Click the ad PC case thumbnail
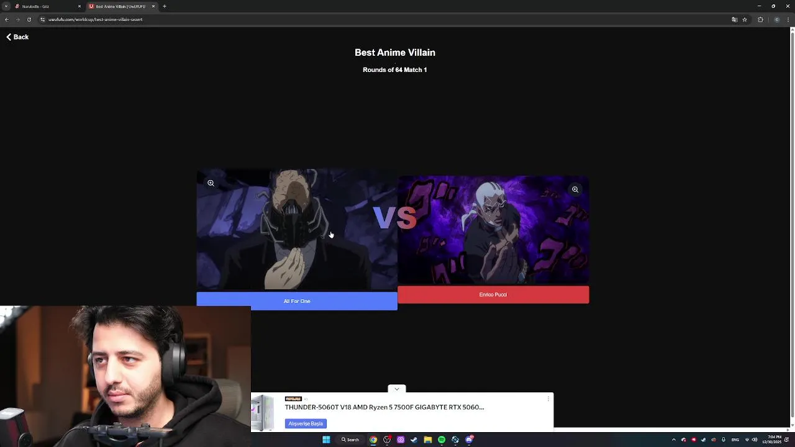 [263, 412]
